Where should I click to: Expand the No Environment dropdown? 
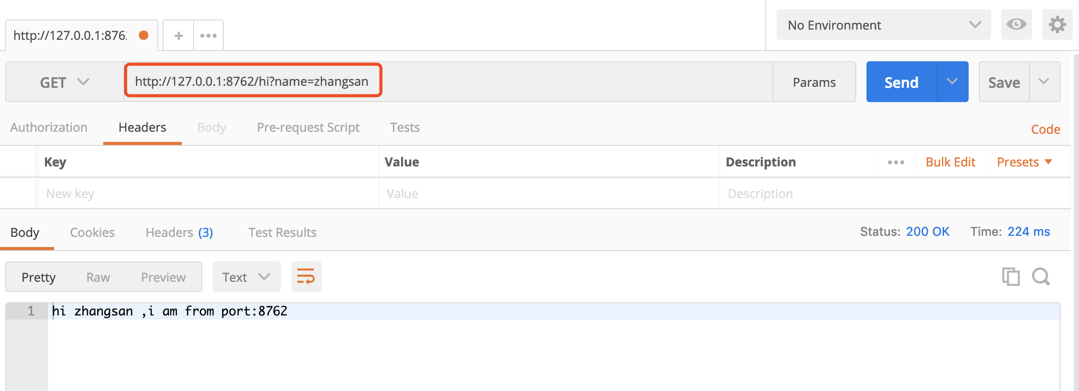(883, 25)
